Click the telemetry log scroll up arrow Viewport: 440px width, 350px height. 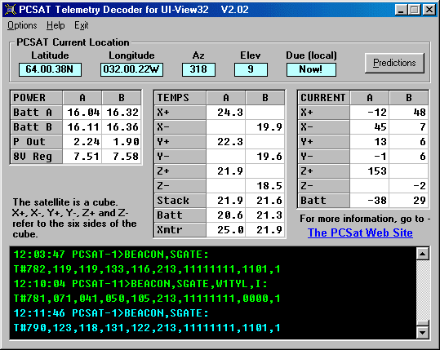[x=423, y=254]
